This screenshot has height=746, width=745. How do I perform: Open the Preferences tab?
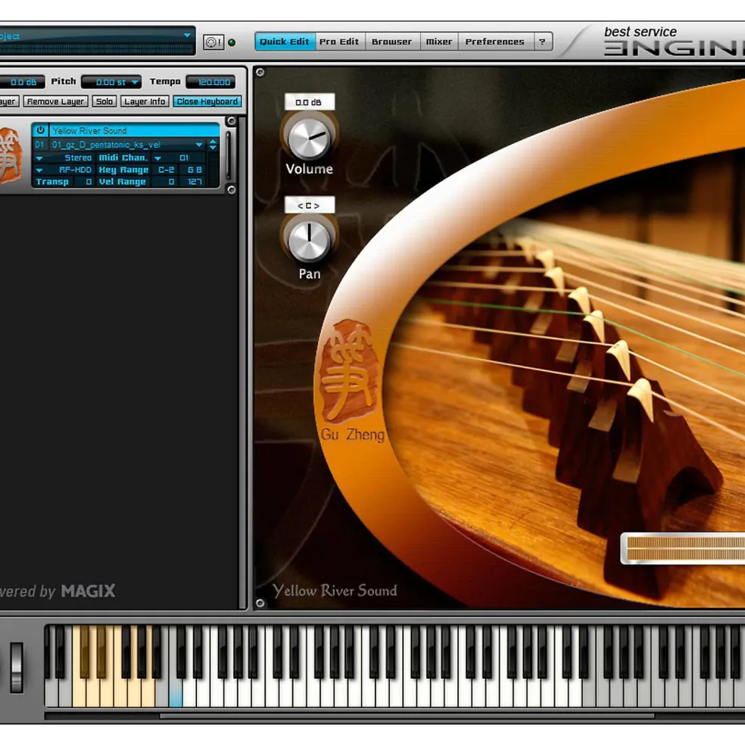494,42
